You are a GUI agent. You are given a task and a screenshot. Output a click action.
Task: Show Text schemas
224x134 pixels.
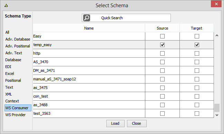(9, 87)
